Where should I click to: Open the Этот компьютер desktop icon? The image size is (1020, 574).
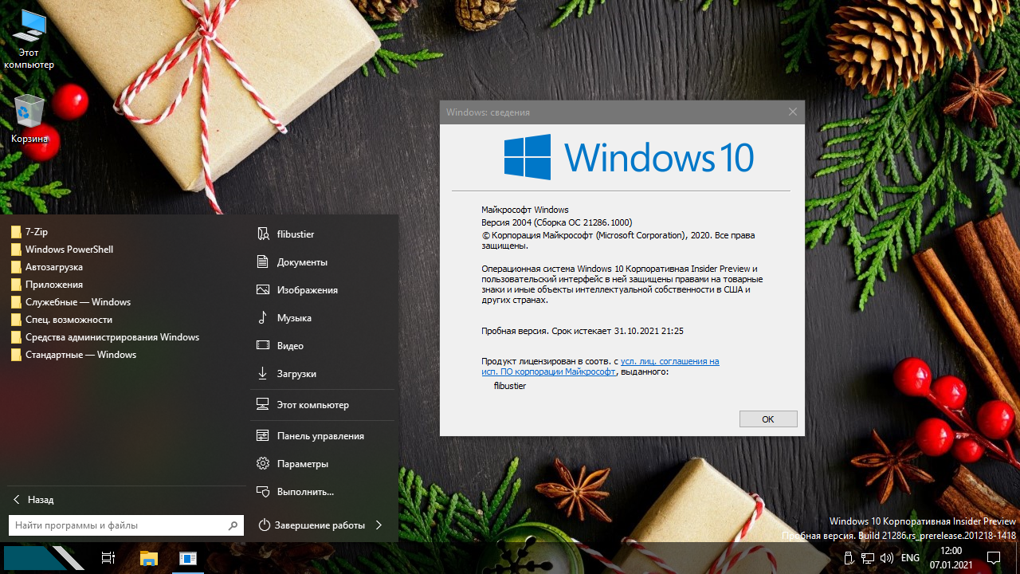[29, 40]
